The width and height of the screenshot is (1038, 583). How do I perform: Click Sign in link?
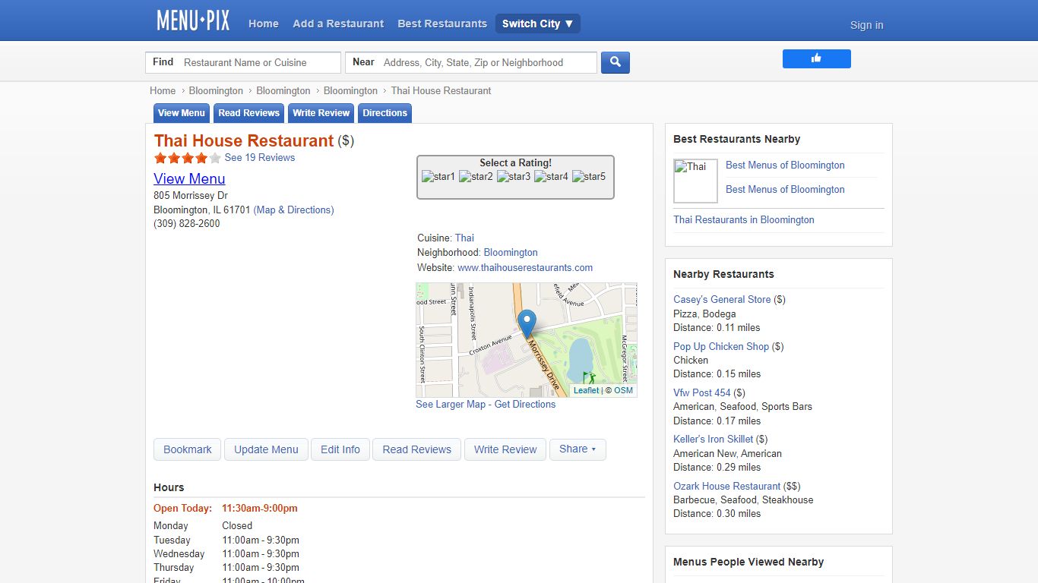(x=866, y=25)
